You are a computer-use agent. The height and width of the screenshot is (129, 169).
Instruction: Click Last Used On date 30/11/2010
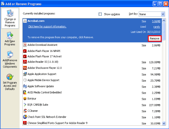[x=154, y=32]
